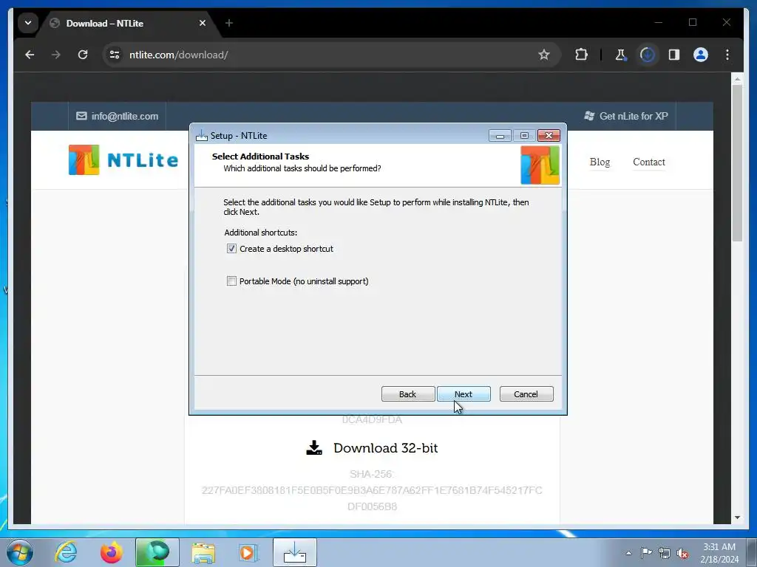This screenshot has height=567, width=757.
Task: Select NTLite setup taskbar item
Action: (295, 552)
